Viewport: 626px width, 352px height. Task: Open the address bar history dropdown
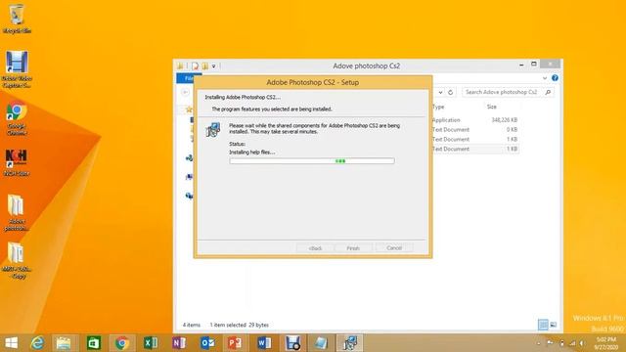click(x=440, y=92)
